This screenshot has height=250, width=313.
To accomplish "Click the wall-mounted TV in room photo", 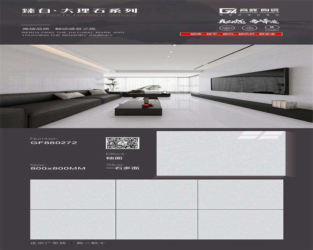I will [250, 80].
